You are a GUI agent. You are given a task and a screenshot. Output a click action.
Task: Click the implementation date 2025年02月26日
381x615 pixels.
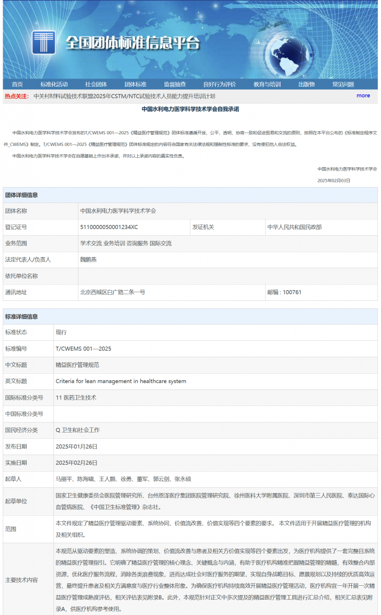[x=76, y=463]
